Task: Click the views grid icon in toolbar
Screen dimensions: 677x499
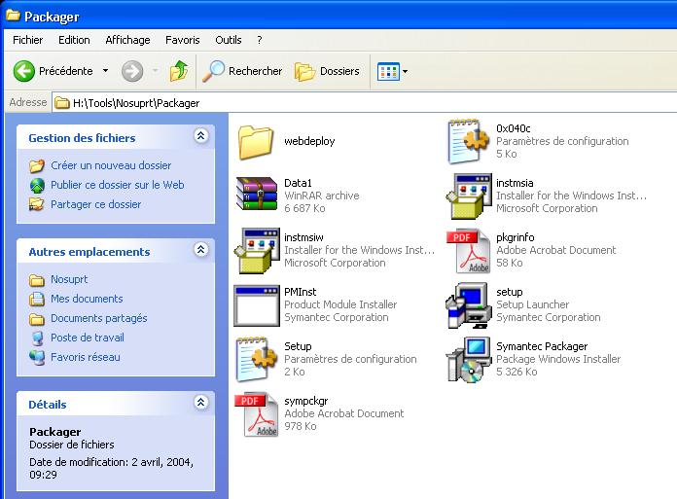Action: [388, 72]
